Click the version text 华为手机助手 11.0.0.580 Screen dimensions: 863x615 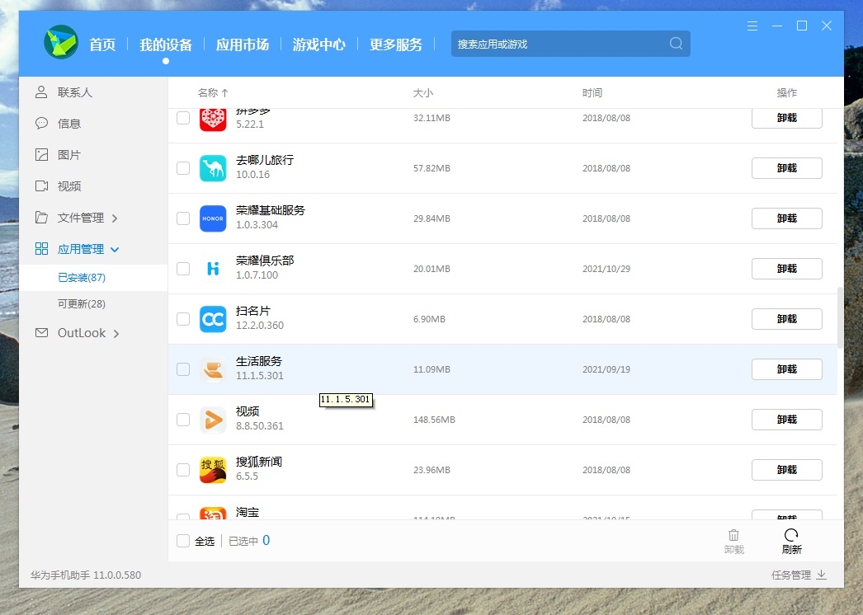click(86, 575)
